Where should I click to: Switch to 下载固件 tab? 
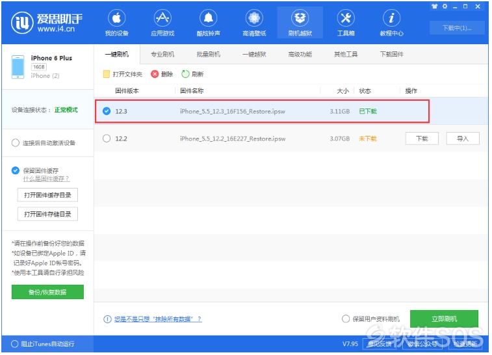392,55
